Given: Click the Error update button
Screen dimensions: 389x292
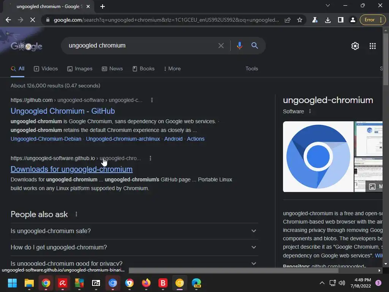Looking at the screenshot, I should (x=373, y=20).
